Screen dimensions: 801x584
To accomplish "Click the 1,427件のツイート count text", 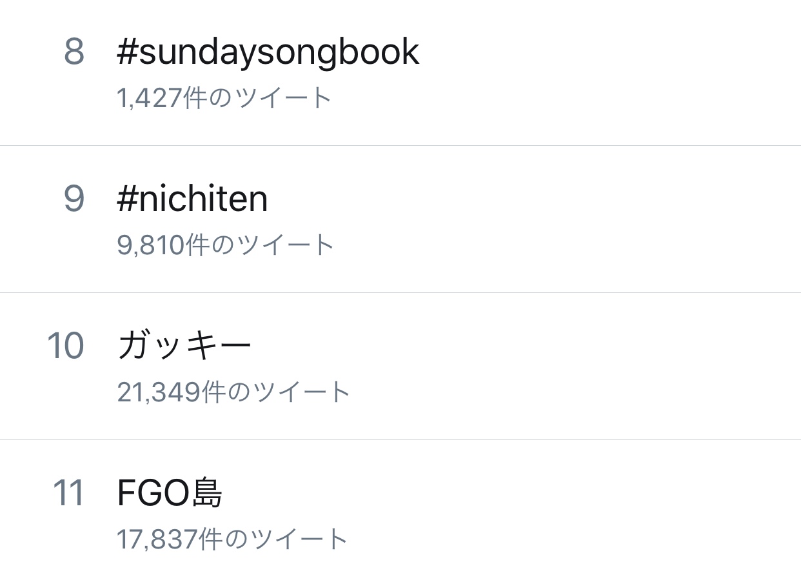I will tap(224, 99).
